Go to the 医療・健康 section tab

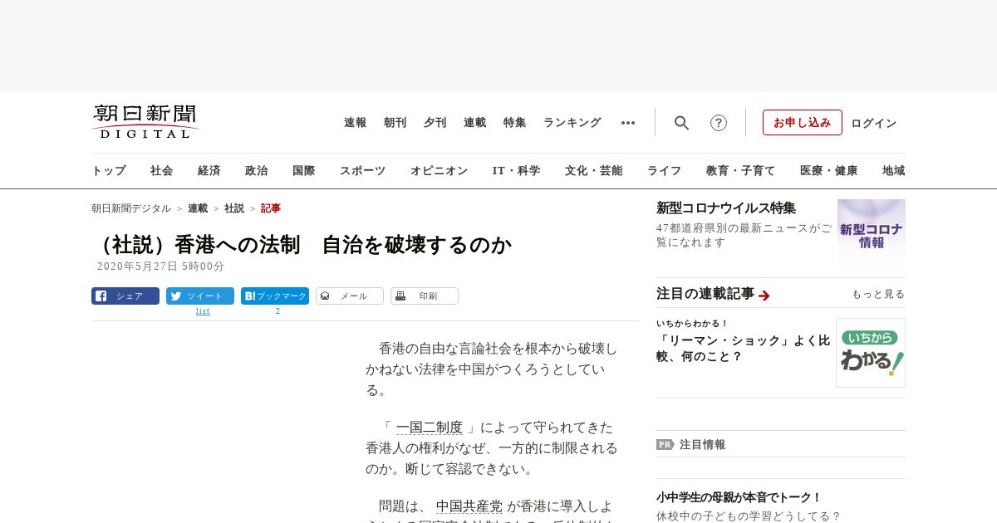point(829,171)
